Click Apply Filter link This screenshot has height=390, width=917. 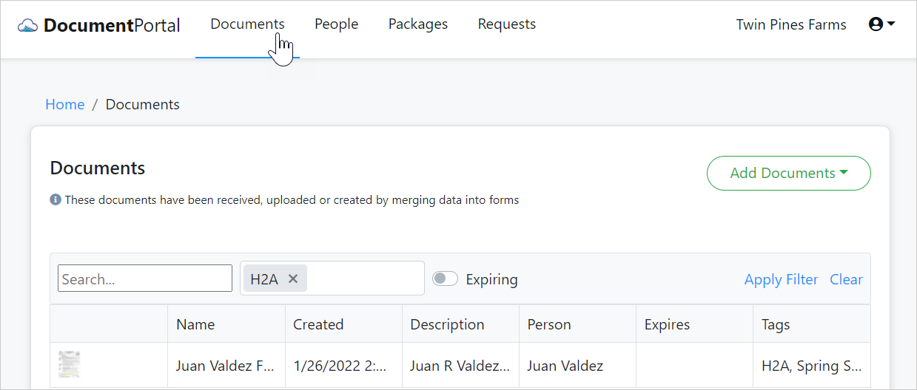coord(781,279)
